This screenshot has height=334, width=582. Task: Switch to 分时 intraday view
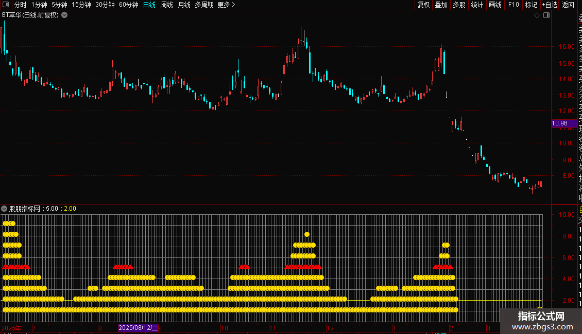[21, 5]
